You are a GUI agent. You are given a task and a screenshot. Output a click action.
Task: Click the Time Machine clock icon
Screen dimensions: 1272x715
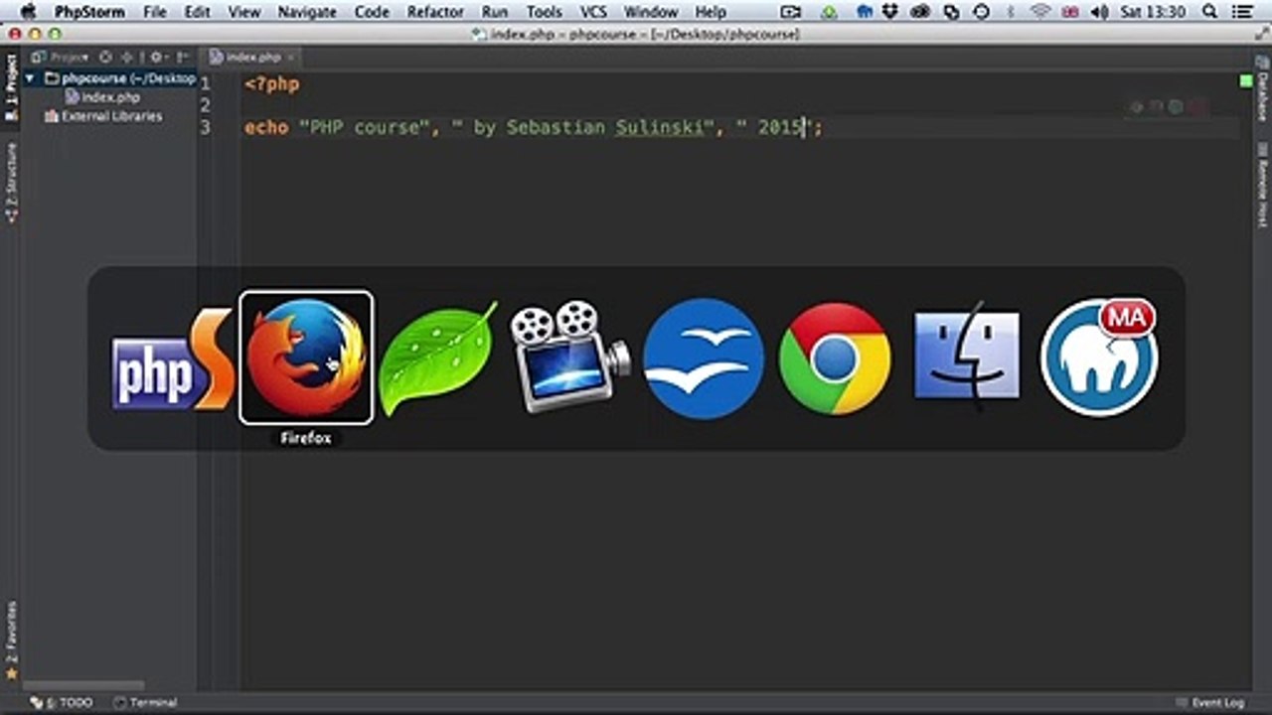pos(982,12)
